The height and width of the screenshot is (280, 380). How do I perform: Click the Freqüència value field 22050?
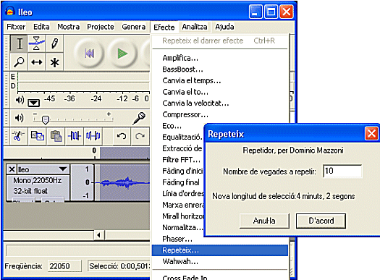coord(64,266)
